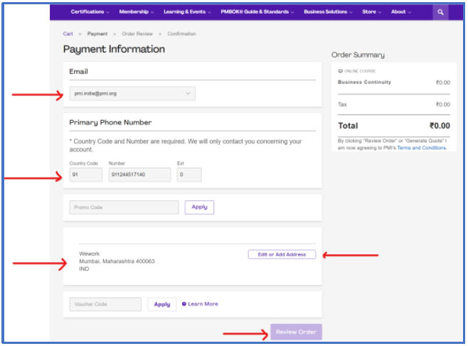This screenshot has width=468, height=346.
Task: Expand the About menu
Action: pyautogui.click(x=401, y=12)
